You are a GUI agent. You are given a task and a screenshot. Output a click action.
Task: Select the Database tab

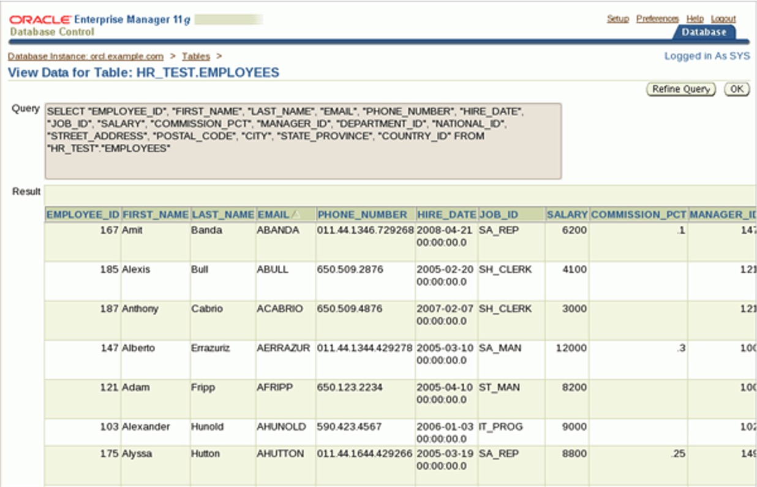tap(704, 32)
